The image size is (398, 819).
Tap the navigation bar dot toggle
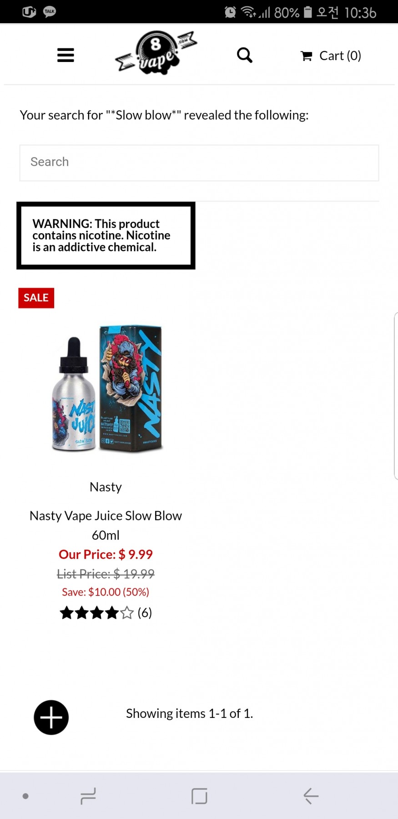[x=25, y=796]
